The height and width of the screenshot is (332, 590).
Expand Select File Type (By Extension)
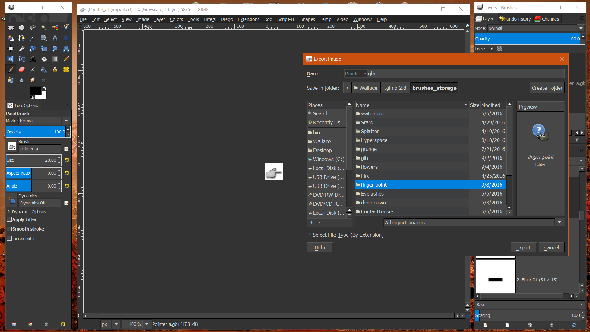click(x=309, y=235)
